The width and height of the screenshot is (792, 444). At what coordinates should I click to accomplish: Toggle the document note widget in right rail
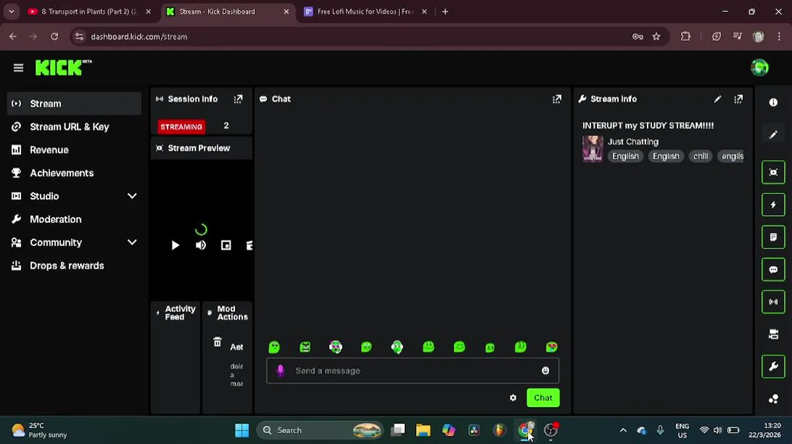tap(773, 237)
